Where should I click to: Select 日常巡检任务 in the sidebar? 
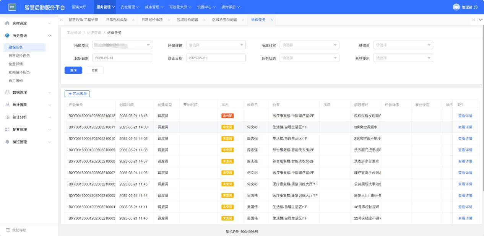coord(19,55)
